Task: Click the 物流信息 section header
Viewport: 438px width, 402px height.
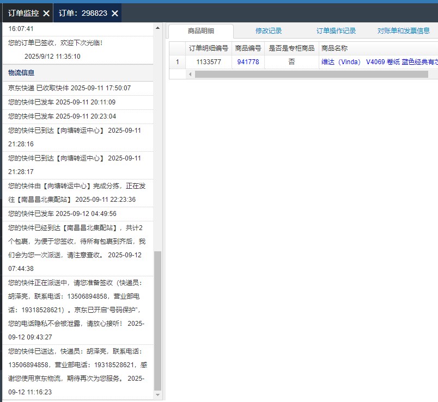Action: (22, 73)
